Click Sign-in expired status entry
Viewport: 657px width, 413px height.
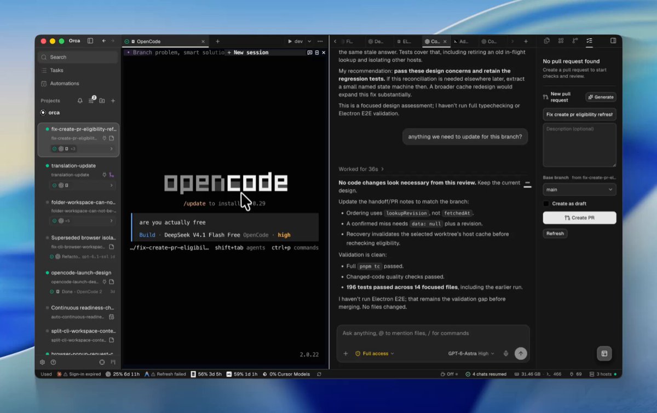click(x=79, y=374)
